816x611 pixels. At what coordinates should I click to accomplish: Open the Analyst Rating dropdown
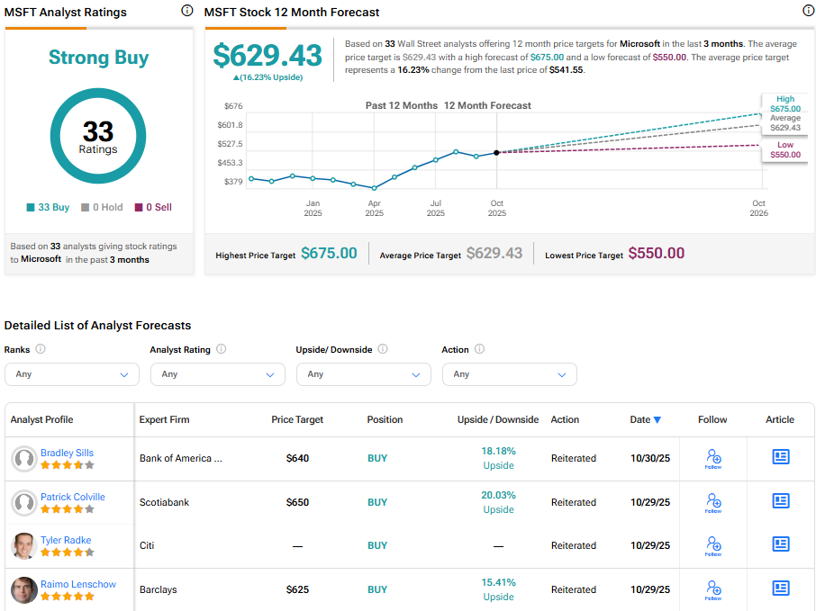pyautogui.click(x=218, y=374)
